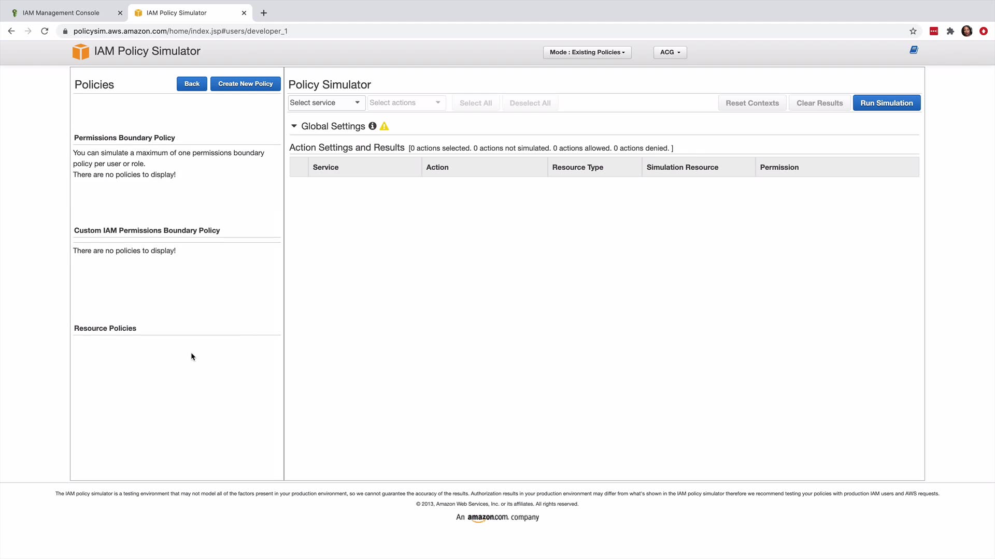Click the Run Simulation button
995x559 pixels.
(886, 103)
